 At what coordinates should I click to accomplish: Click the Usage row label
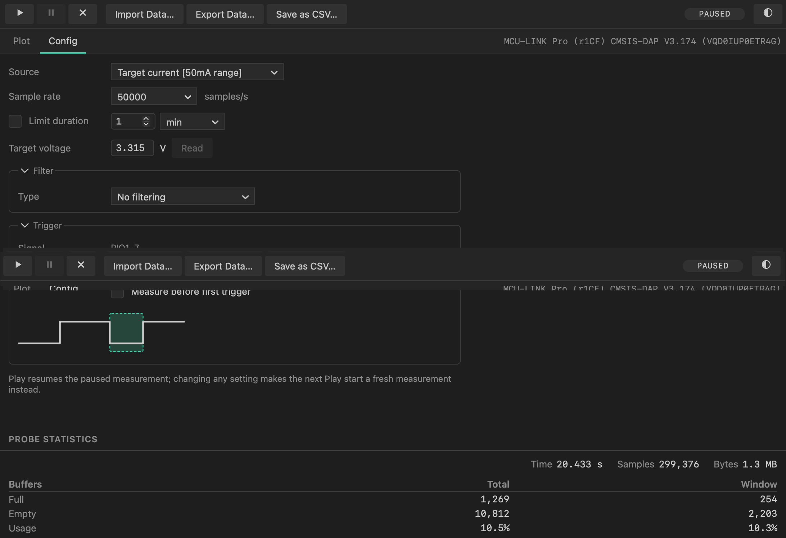click(22, 528)
